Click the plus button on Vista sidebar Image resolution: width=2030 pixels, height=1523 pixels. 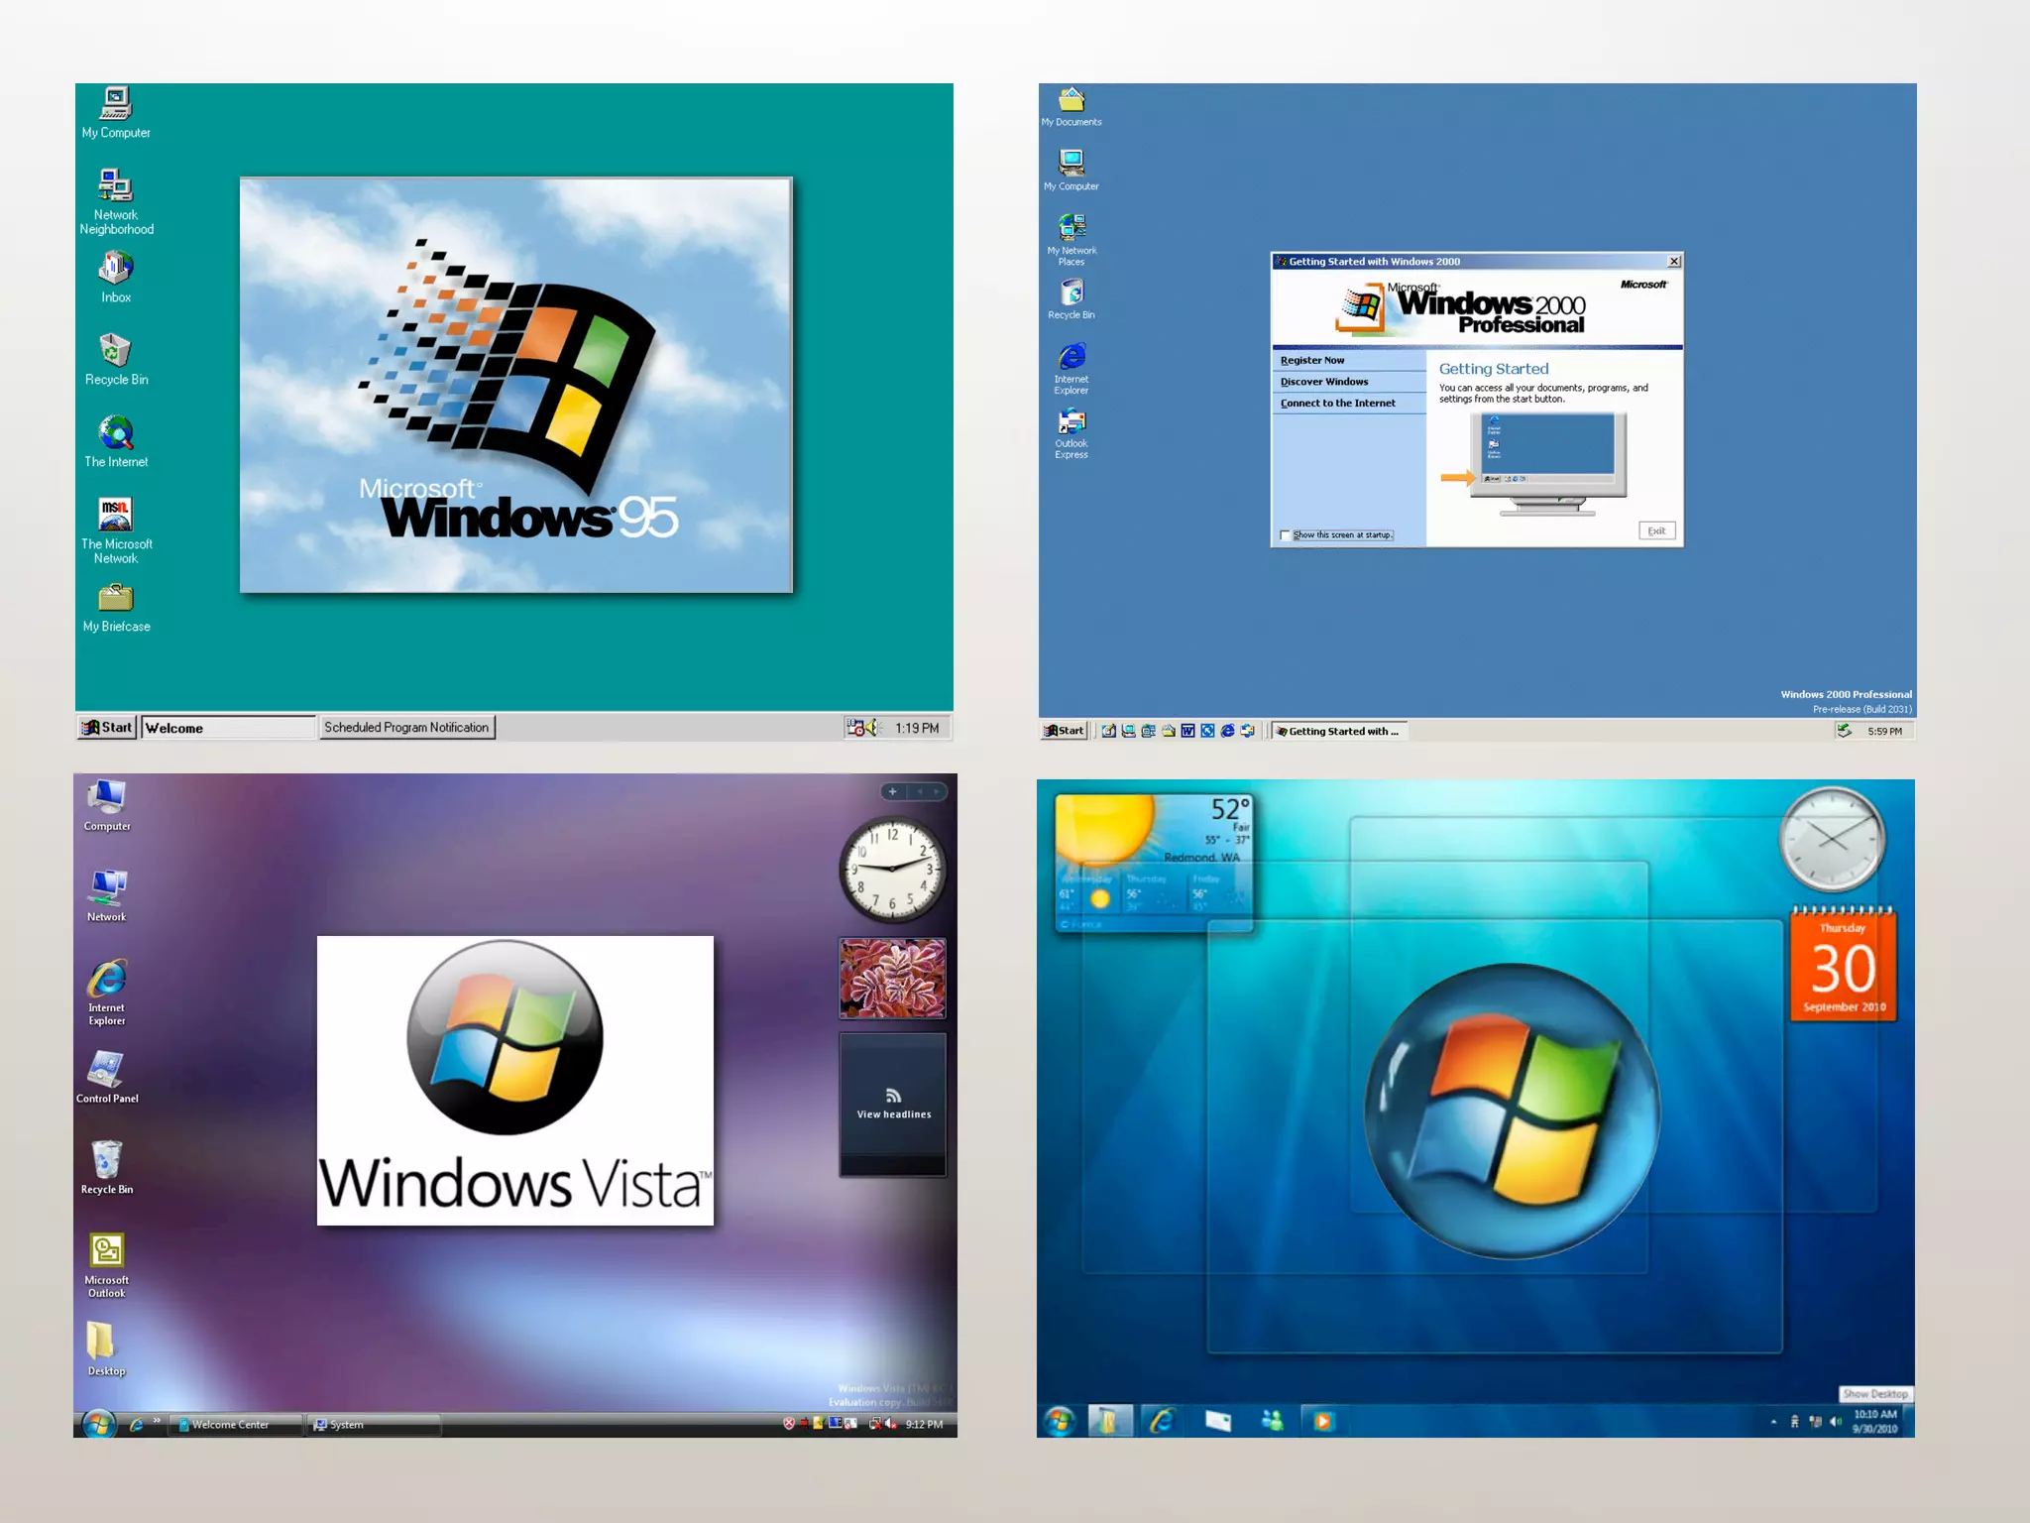point(892,791)
